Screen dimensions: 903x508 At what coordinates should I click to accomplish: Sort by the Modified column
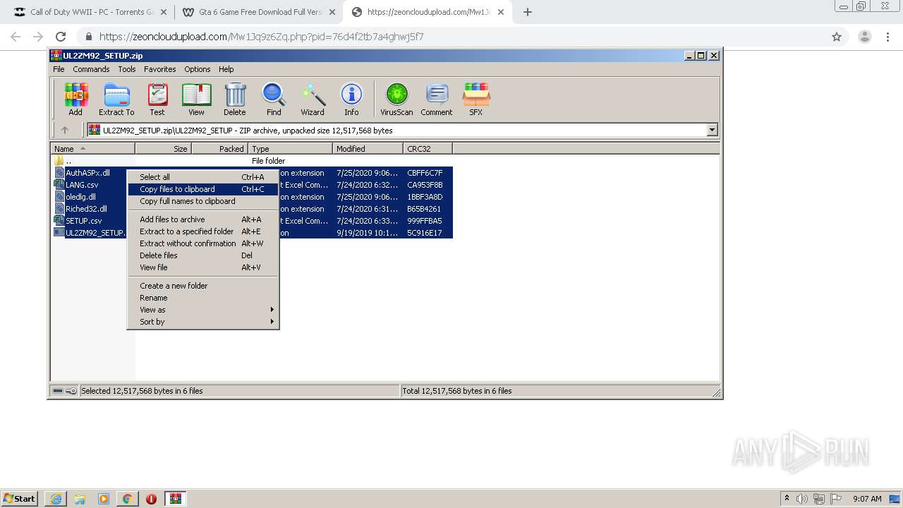coord(368,149)
